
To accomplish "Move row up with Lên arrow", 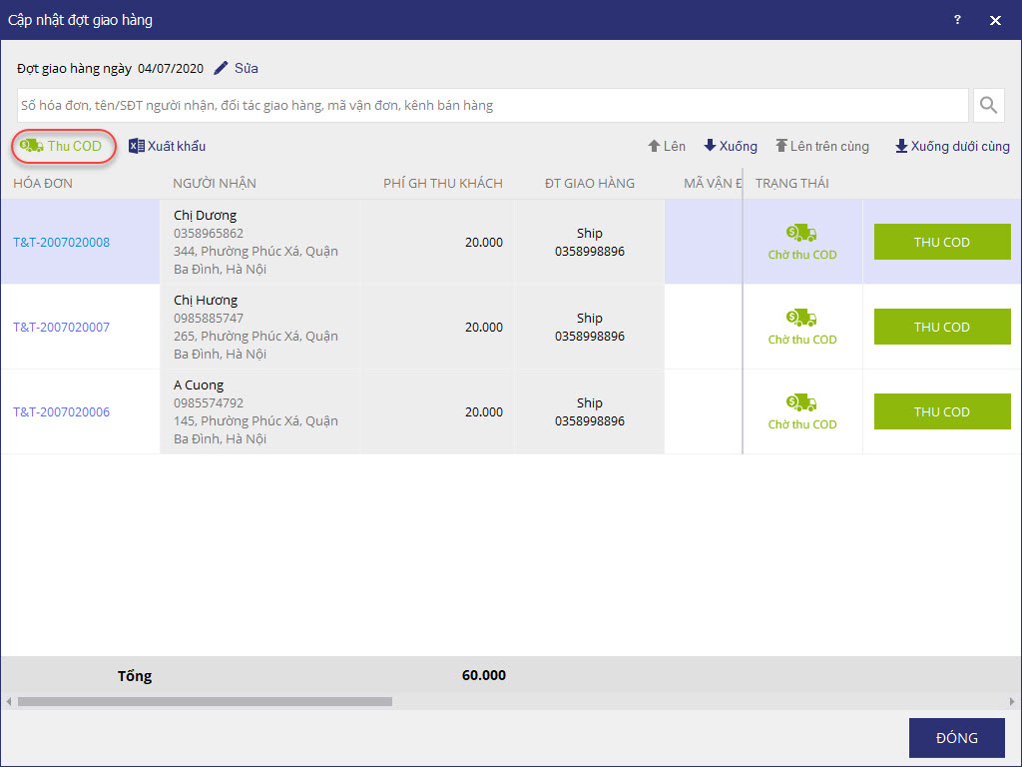I will tap(666, 146).
